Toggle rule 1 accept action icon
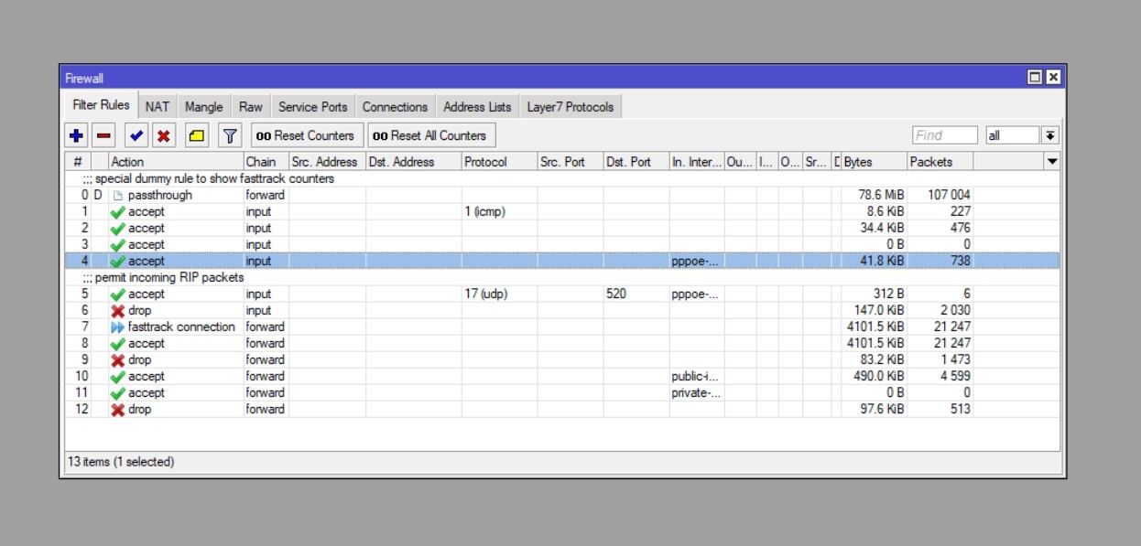Viewport: 1141px width, 546px height. tap(117, 211)
